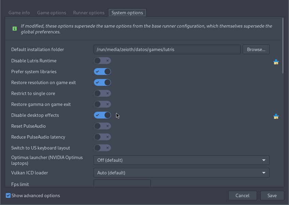Browse for a default installation folder
289x205 pixels.
click(256, 49)
